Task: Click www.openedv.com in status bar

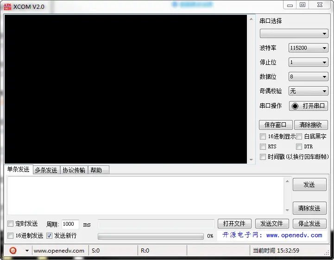Action: (59, 251)
